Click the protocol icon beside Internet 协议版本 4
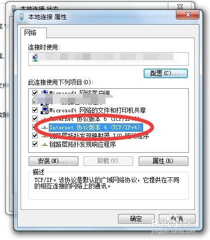 (45, 128)
